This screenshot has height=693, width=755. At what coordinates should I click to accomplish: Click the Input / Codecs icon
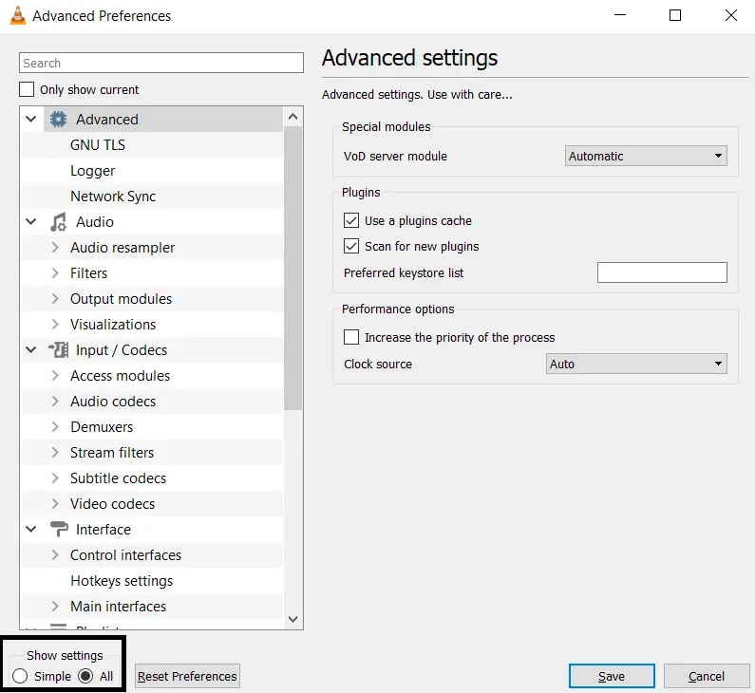click(58, 350)
